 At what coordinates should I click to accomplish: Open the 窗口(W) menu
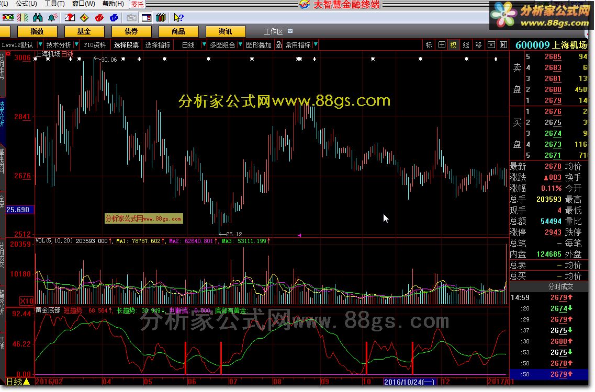[x=84, y=4]
